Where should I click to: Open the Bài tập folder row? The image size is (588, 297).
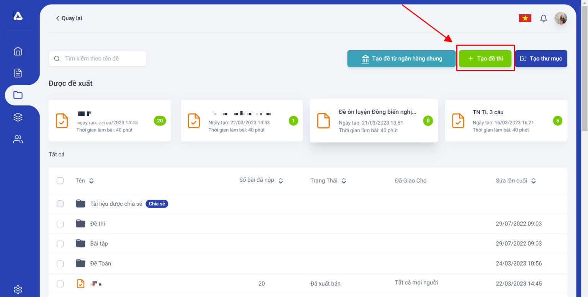point(99,244)
